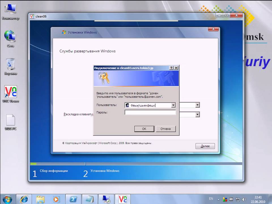Click the Сбор информации step label
This screenshot has width=272, height=204.
(54, 171)
